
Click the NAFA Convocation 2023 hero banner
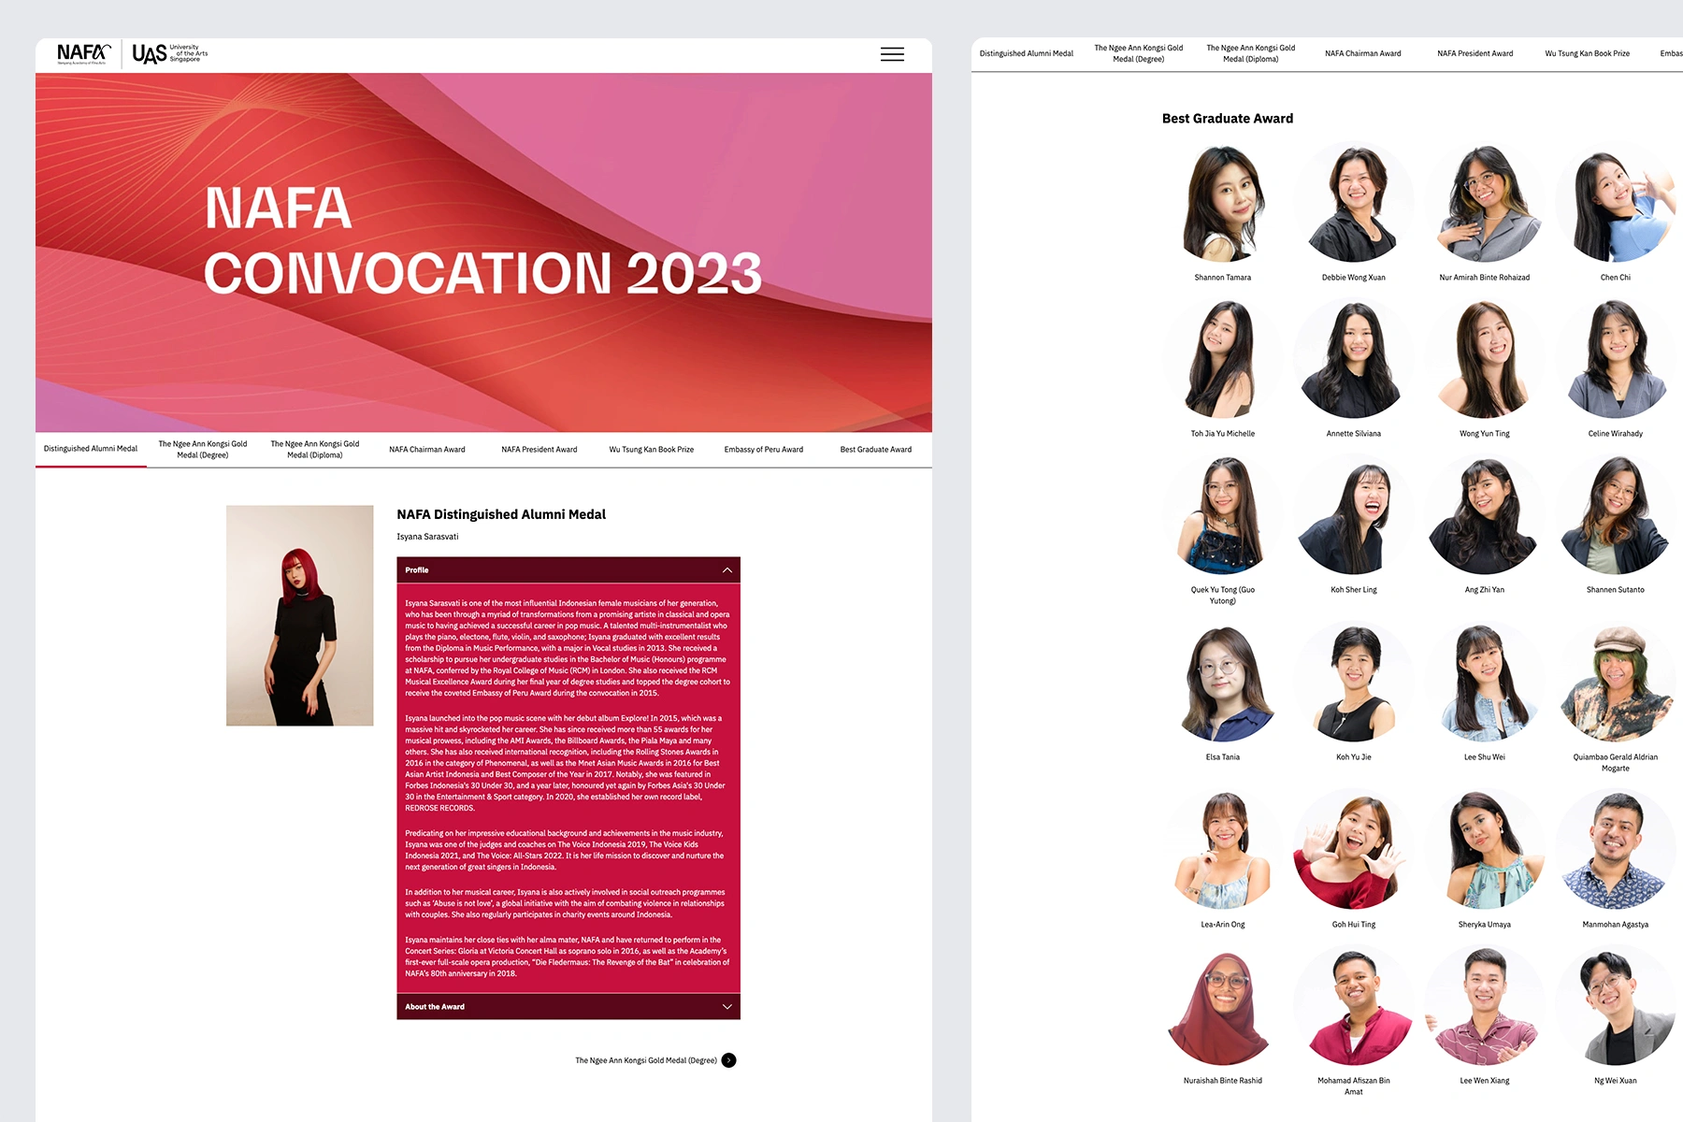(483, 252)
